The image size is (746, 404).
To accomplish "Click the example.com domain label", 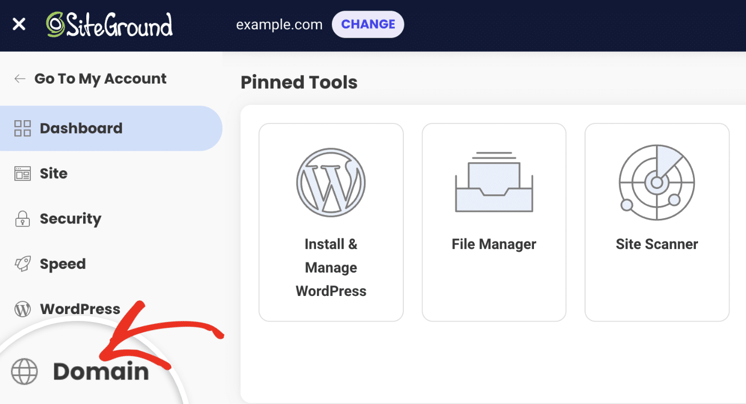I will coord(279,24).
